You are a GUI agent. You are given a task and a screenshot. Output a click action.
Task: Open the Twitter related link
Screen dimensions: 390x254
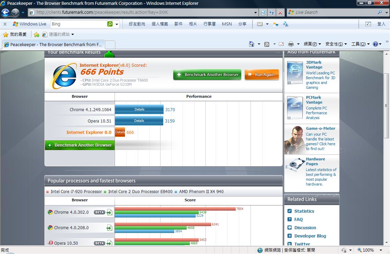click(x=302, y=244)
